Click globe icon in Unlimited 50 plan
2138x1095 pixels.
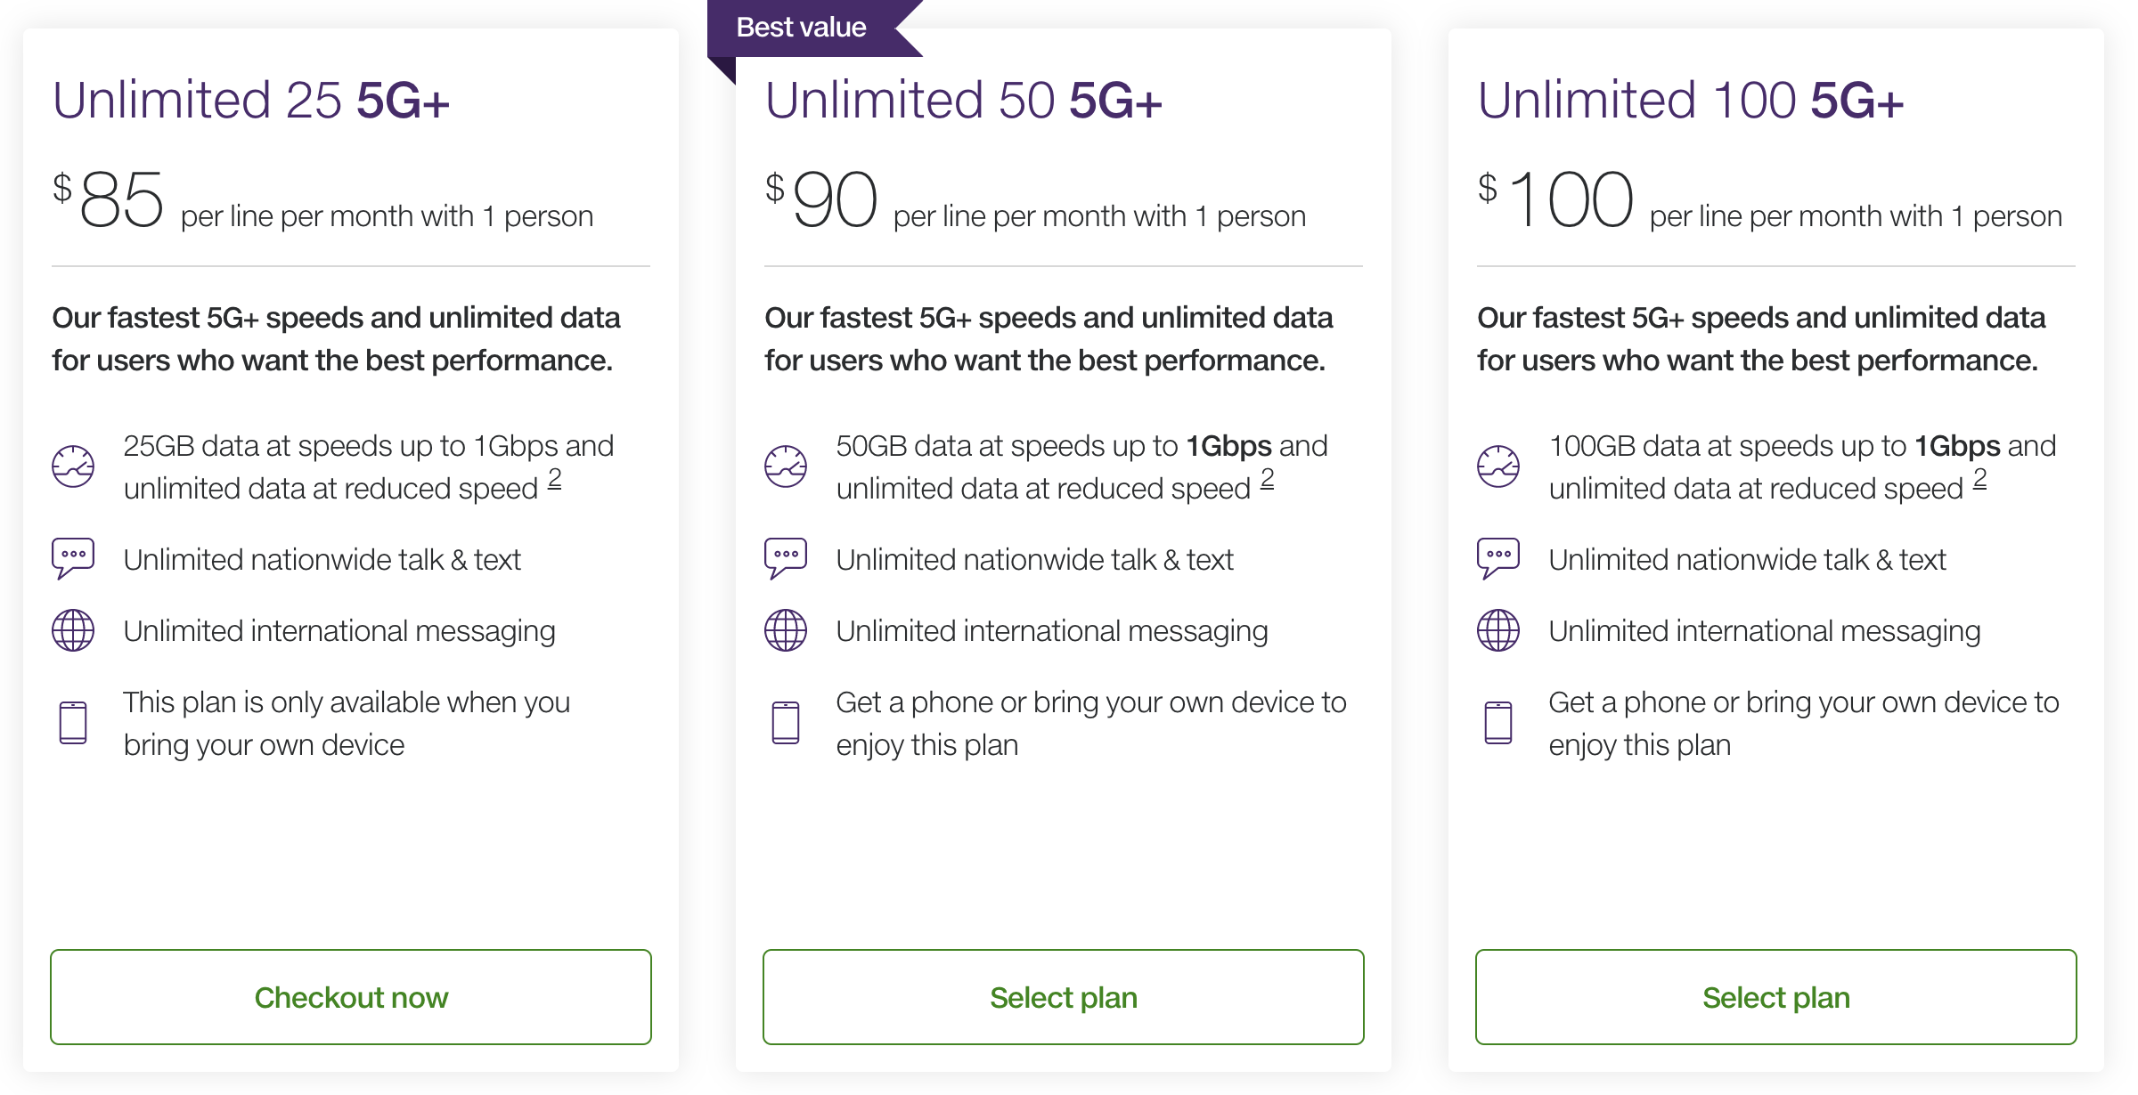pyautogui.click(x=786, y=630)
